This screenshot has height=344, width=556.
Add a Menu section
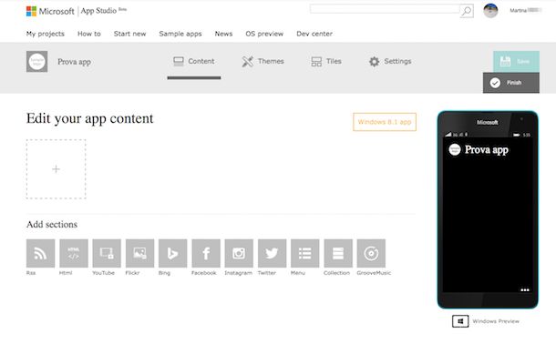305,253
